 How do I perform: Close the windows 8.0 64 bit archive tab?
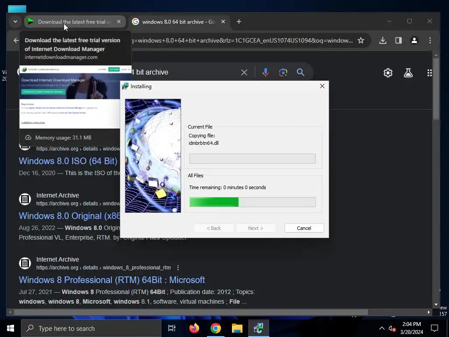click(223, 22)
